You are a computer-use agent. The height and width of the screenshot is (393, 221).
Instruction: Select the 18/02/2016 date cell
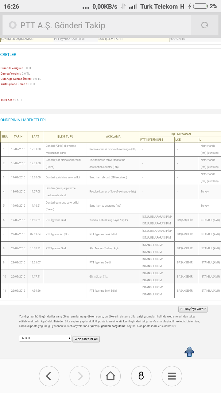pos(18,192)
